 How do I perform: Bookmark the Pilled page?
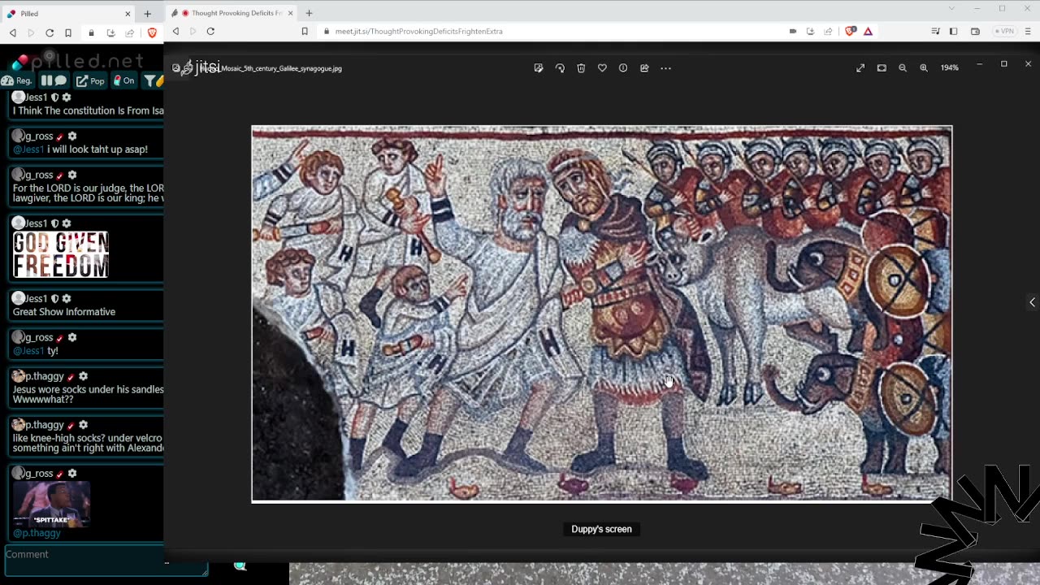point(68,33)
